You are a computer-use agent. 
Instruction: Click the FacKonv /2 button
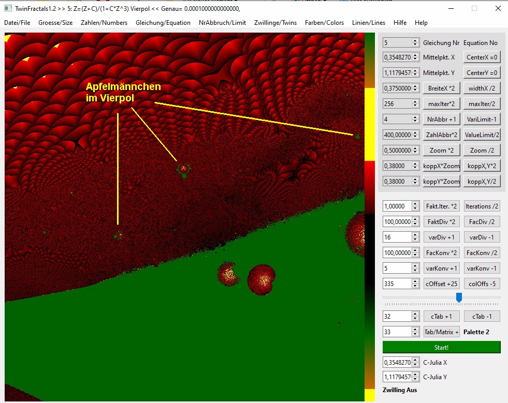coord(482,253)
